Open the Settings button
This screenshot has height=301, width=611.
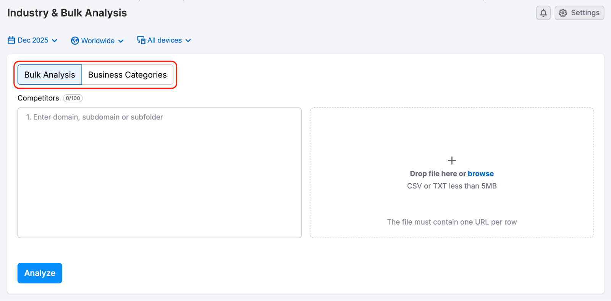click(x=579, y=13)
